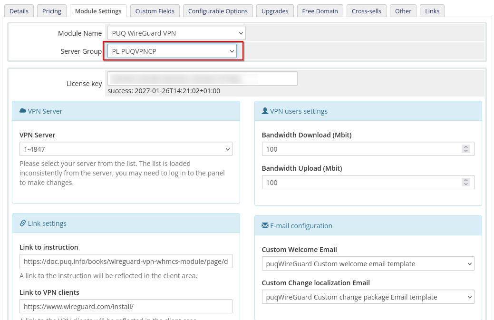494x320 pixels.
Task: Focus the Link to instruction field
Action: point(126,261)
